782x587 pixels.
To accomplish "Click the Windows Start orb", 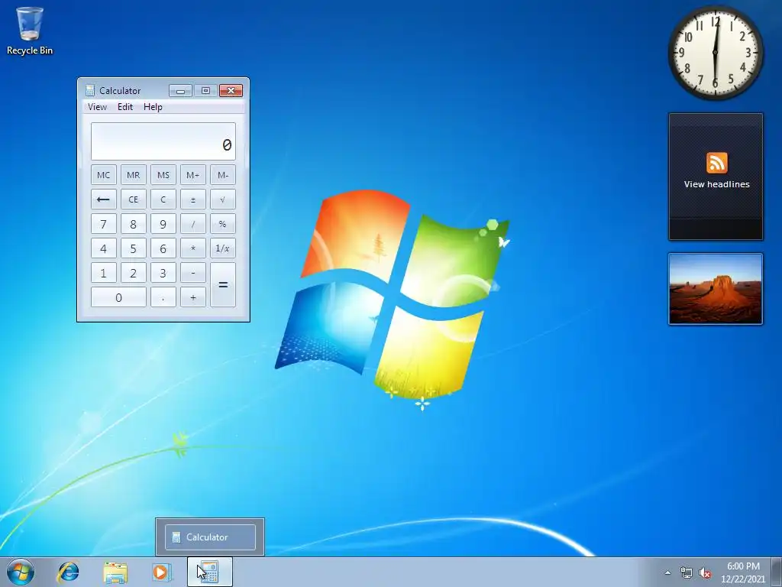I will 21,572.
